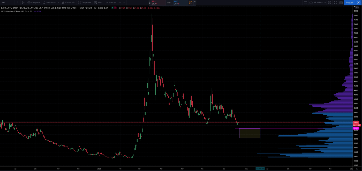Screen dimensions: 362x171
Task: Click the undo arrow
Action: (x=120, y=3)
